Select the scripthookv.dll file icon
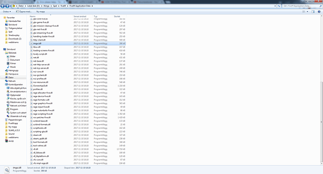The image size is (323, 174). coord(31,128)
